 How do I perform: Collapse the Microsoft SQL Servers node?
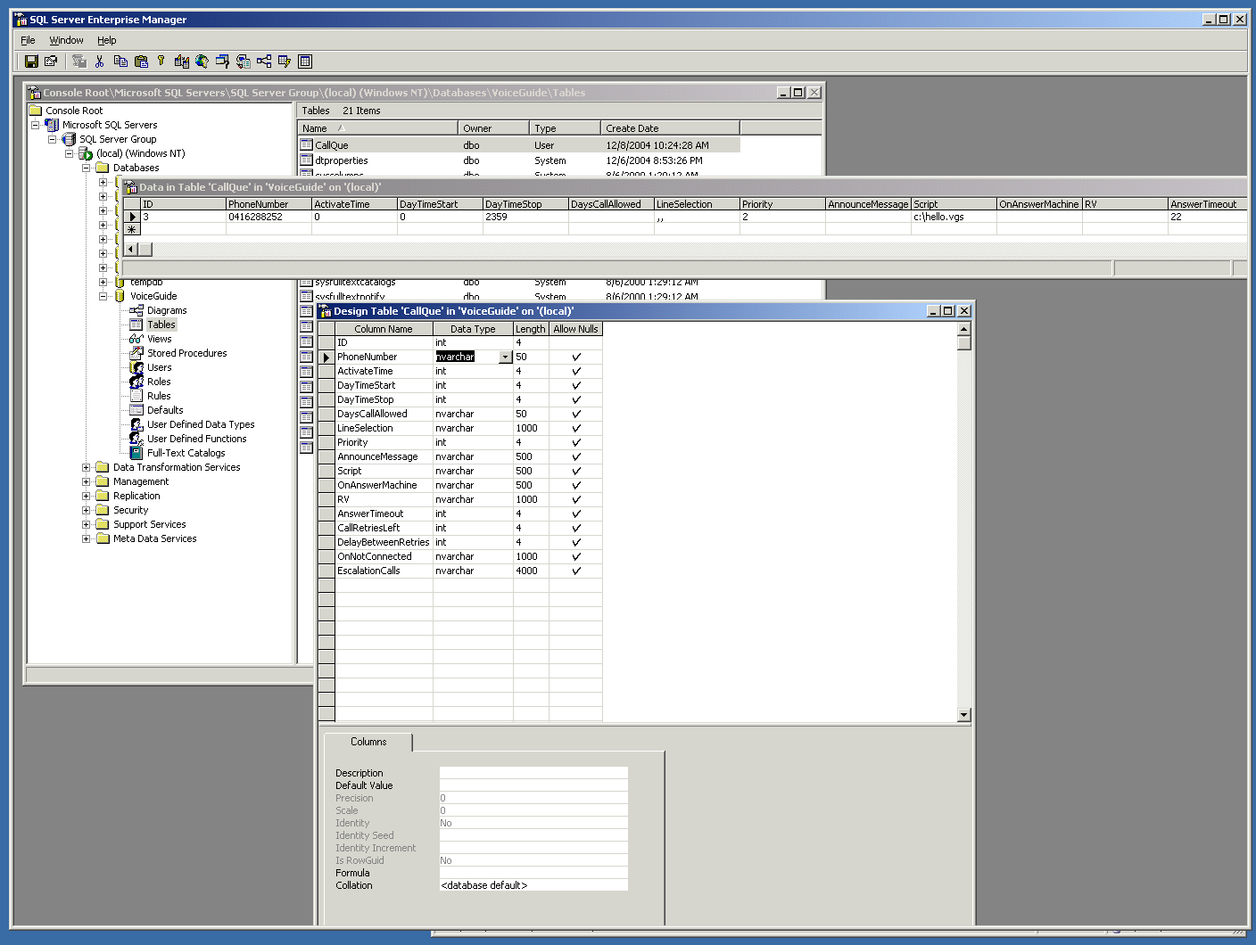click(x=36, y=125)
